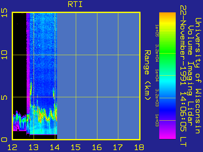Screen dimensions: 203x152
Task: Click the 1e+04 colorbar label
Action: coord(157,75)
